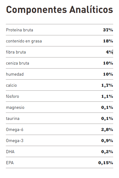Click the 2,8% Omega-6 value

[107, 129]
